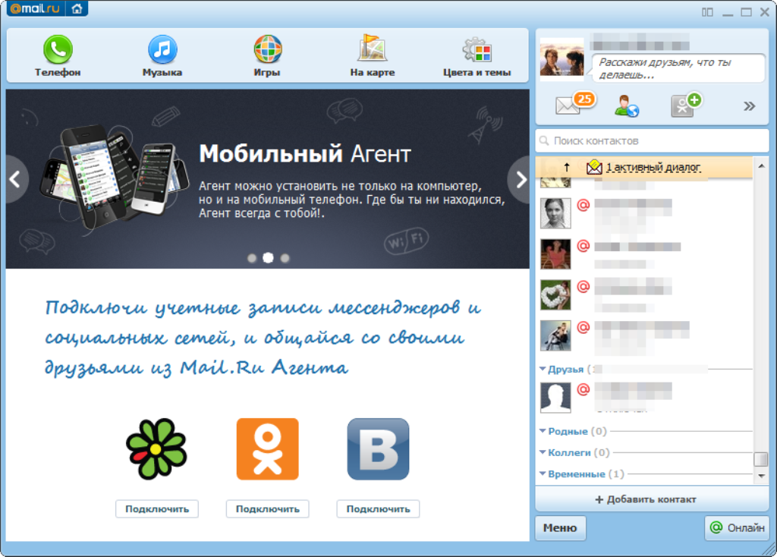Show the previous banner slide
This screenshot has height=557, width=777.
point(17,179)
